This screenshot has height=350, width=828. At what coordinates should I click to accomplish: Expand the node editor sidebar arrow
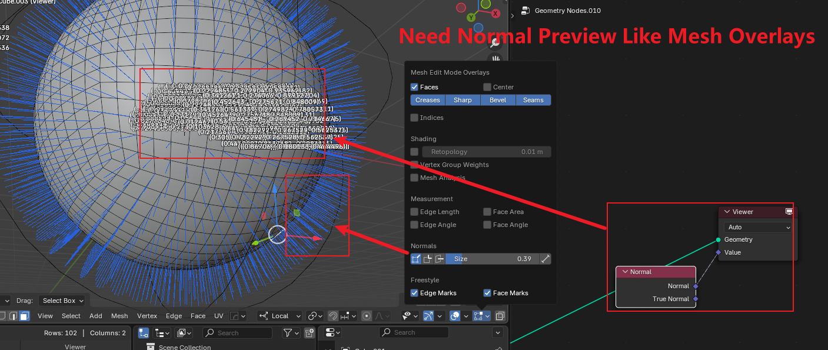coord(513,15)
